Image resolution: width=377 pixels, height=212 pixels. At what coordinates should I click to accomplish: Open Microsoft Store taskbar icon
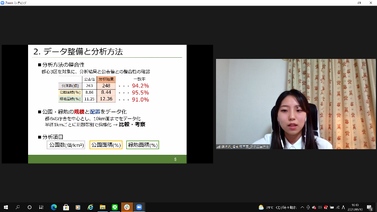click(x=66, y=207)
